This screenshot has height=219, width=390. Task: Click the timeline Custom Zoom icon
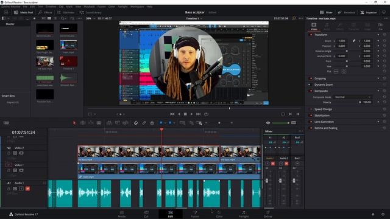(x=199, y=123)
